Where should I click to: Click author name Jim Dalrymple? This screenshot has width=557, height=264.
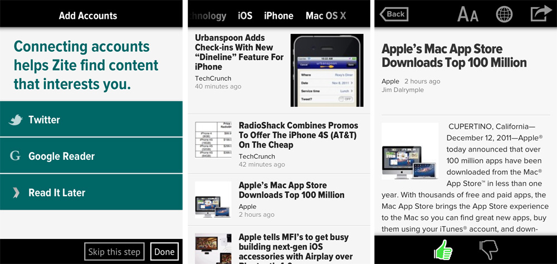tap(403, 90)
